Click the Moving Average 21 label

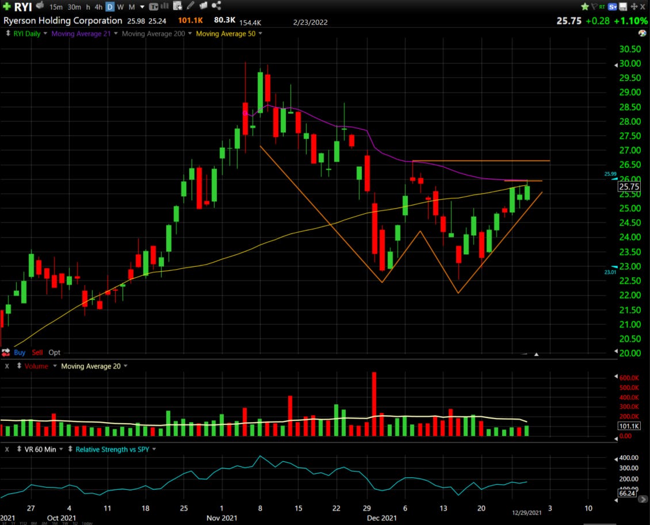point(81,33)
